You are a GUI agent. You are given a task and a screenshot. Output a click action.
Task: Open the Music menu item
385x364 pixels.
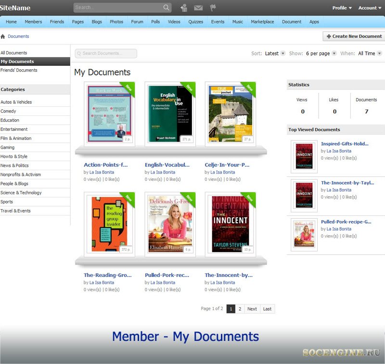[x=238, y=22]
